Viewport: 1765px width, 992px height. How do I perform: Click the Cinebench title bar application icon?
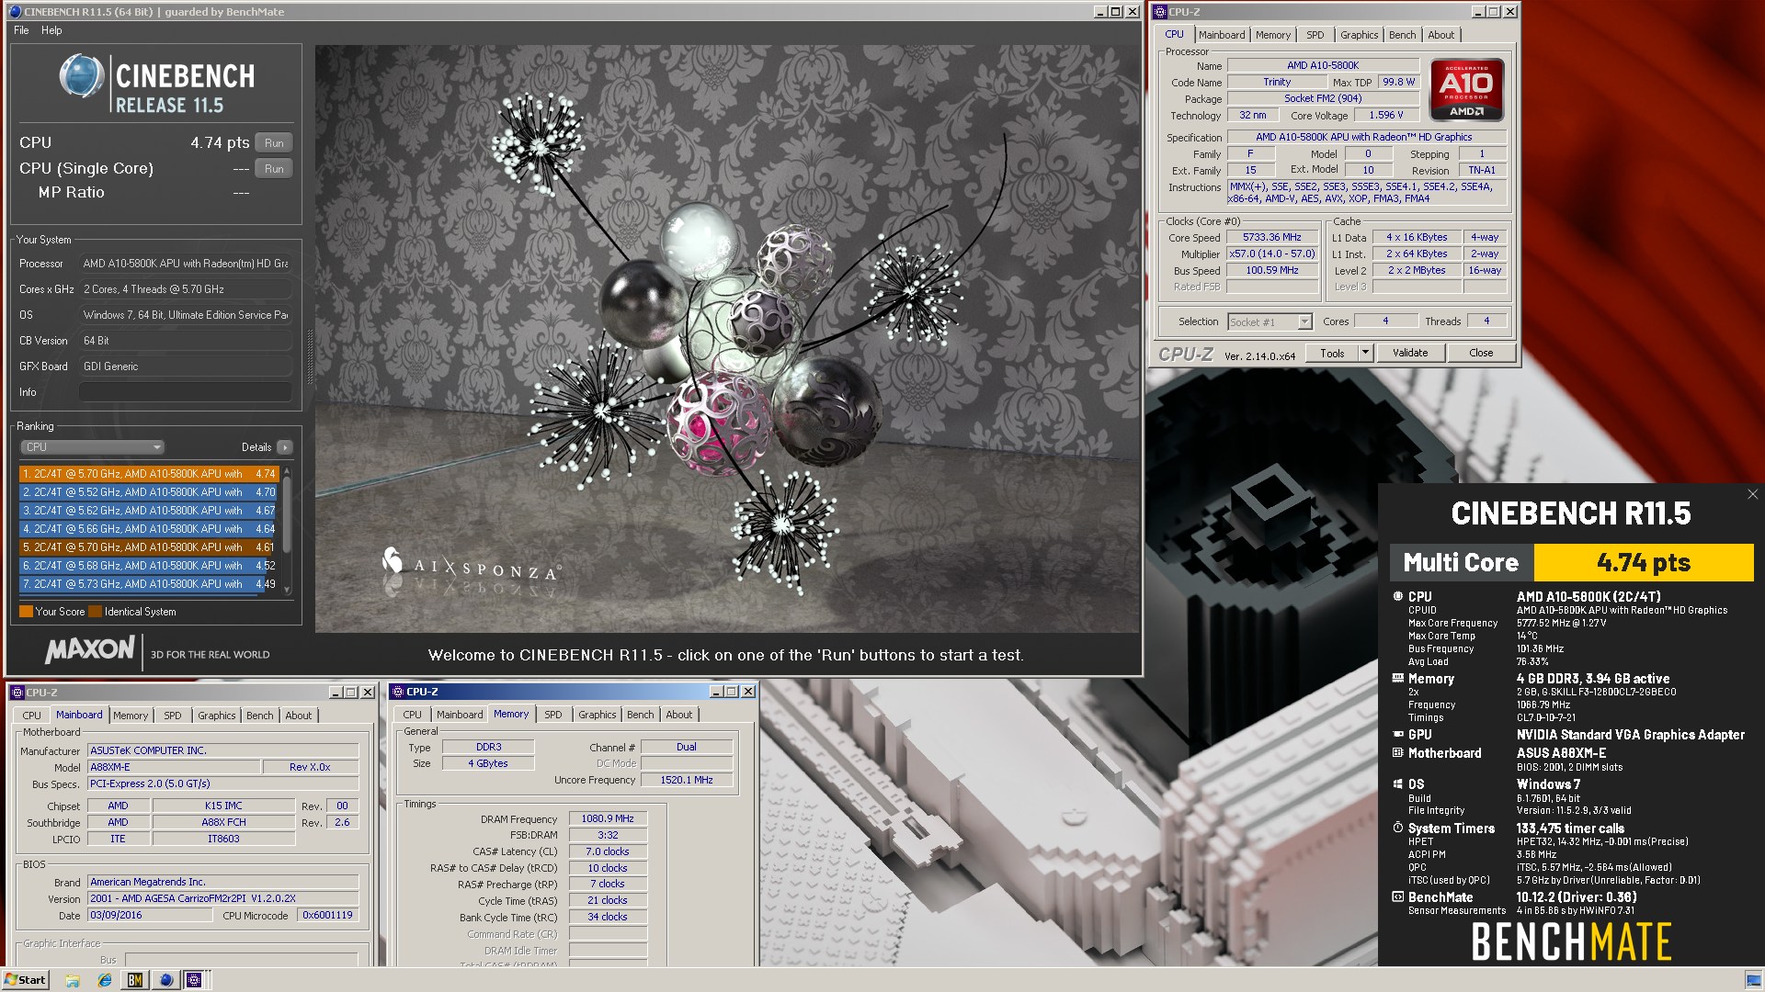tap(15, 12)
